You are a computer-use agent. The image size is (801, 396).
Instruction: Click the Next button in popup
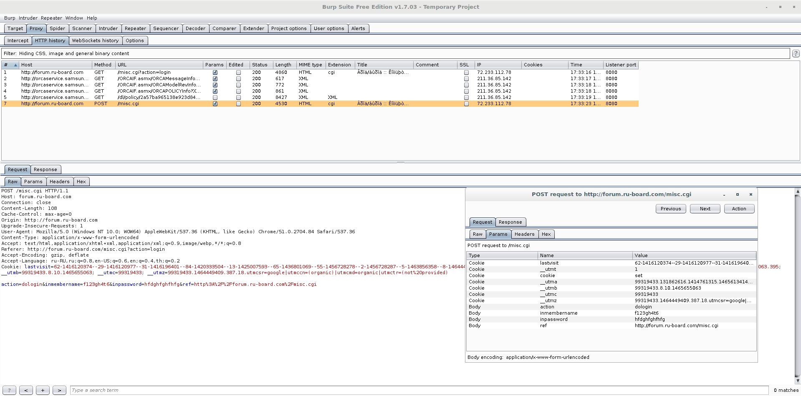pos(705,209)
